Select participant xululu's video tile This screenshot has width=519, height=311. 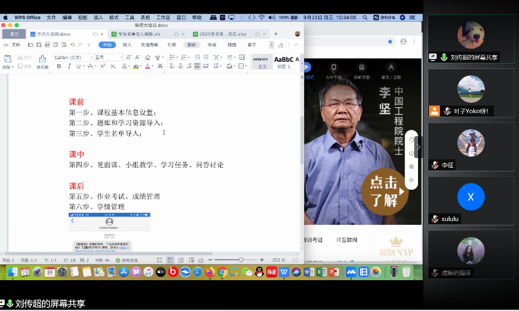click(x=471, y=197)
